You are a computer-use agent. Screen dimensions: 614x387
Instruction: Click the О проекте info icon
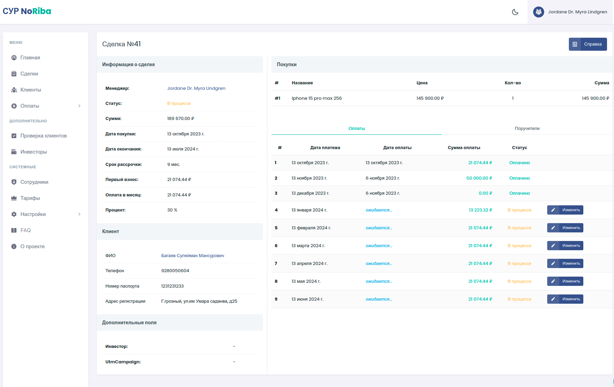pyautogui.click(x=14, y=246)
